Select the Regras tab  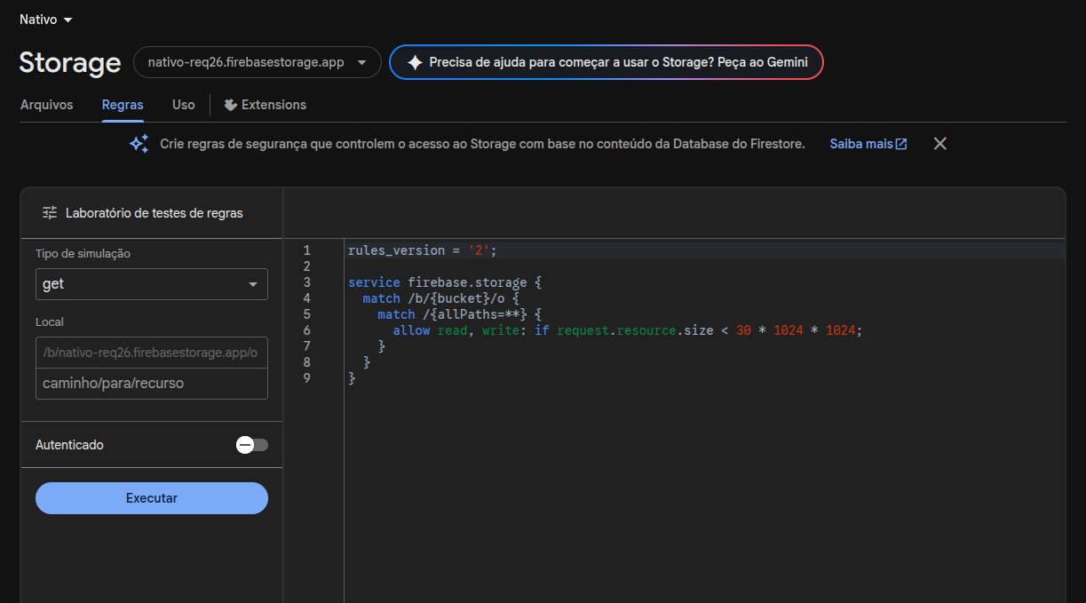(x=123, y=105)
